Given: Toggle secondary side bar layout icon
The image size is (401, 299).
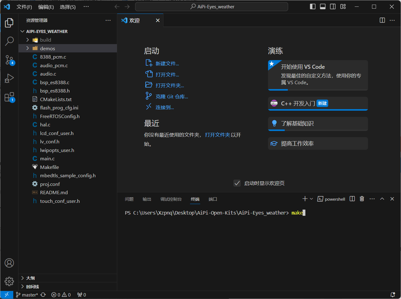Looking at the screenshot, I should pos(333,6).
